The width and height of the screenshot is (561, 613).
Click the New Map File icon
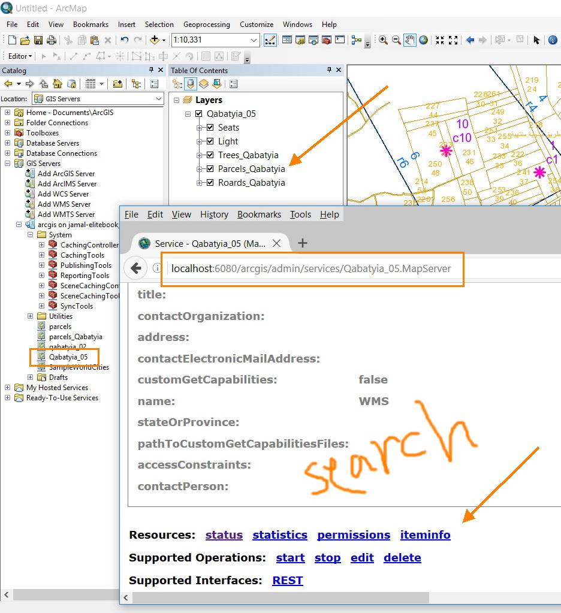coord(12,40)
